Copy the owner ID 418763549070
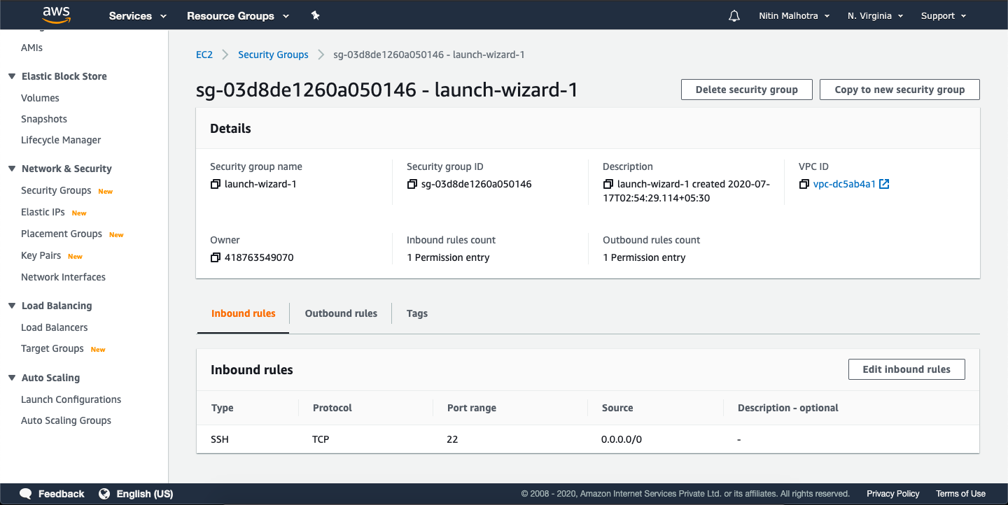The width and height of the screenshot is (1008, 505). [x=216, y=257]
